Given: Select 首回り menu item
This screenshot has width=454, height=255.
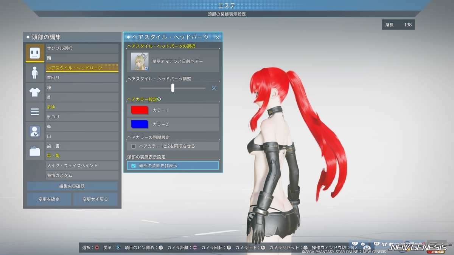Looking at the screenshot, I should coord(82,77).
